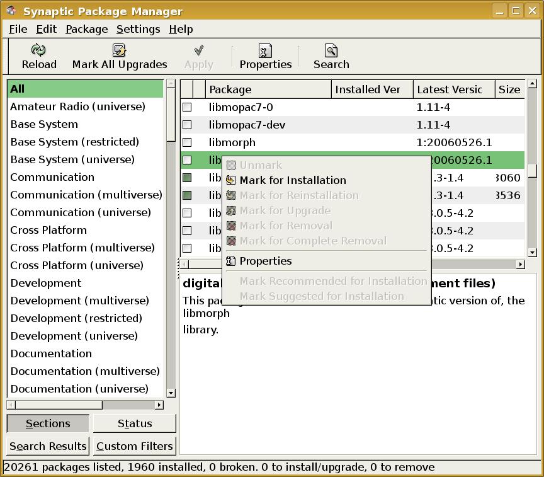Image resolution: width=544 pixels, height=477 pixels.
Task: Open Properties from the context menu
Action: click(265, 261)
